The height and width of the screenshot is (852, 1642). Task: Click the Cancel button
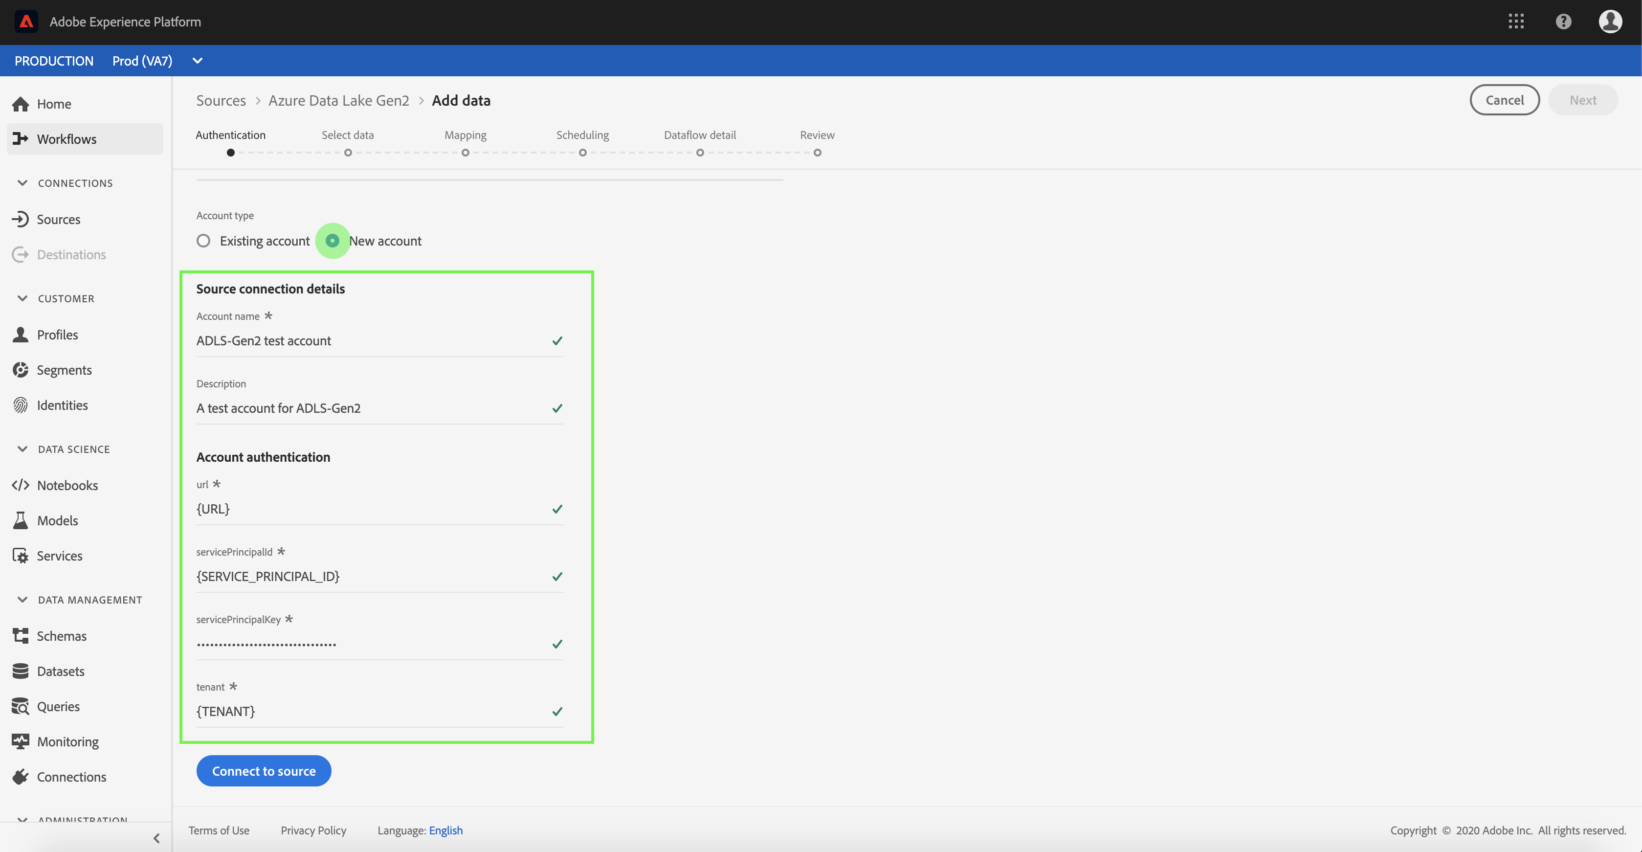coord(1504,100)
